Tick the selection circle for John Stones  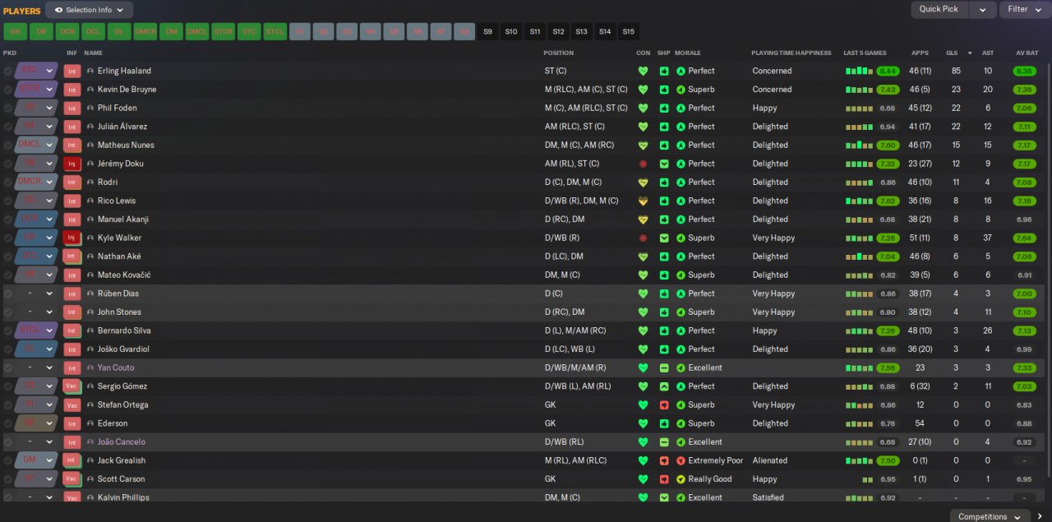click(8, 312)
